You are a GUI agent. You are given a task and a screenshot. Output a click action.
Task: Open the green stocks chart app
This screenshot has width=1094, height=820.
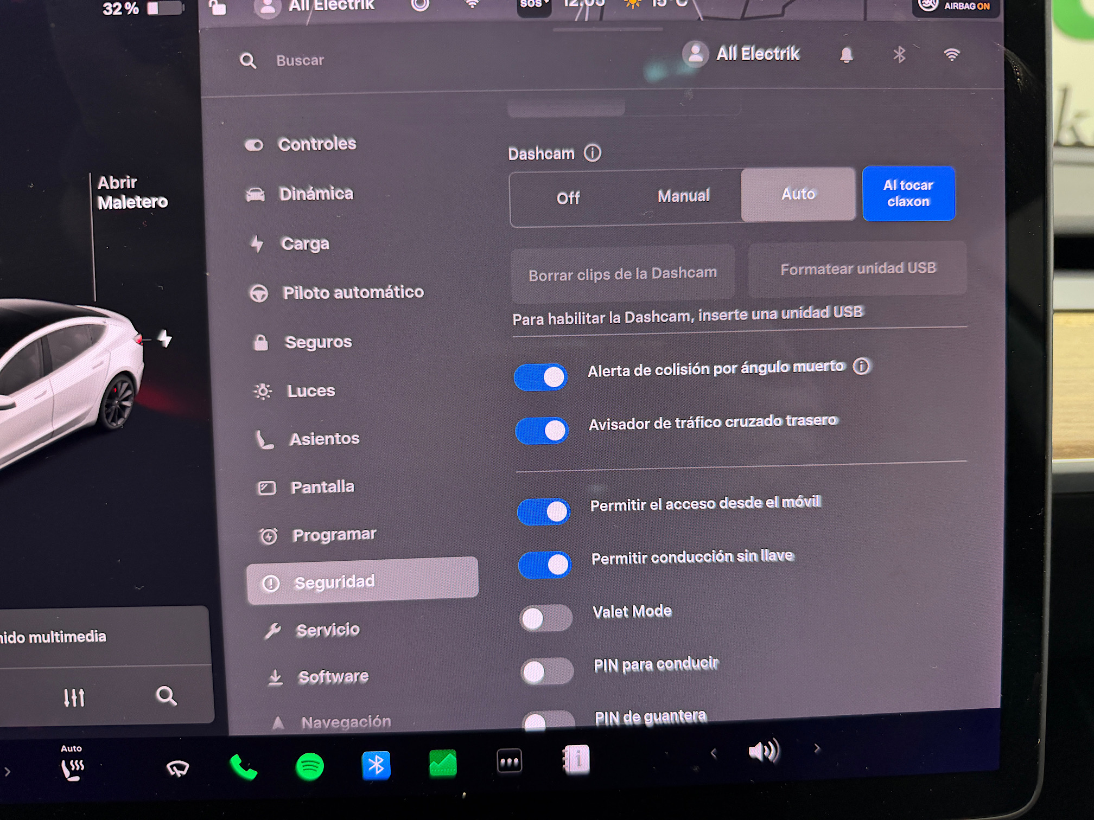coord(443,764)
